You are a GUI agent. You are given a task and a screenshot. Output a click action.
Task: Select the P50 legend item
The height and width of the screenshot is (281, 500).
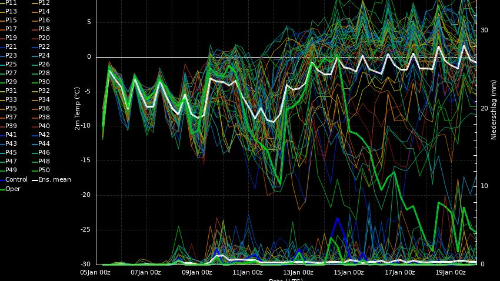[x=44, y=170]
